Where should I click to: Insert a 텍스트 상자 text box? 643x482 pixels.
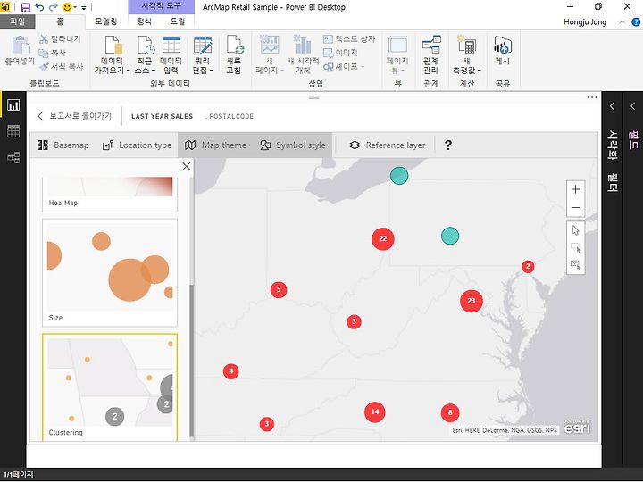coord(349,39)
